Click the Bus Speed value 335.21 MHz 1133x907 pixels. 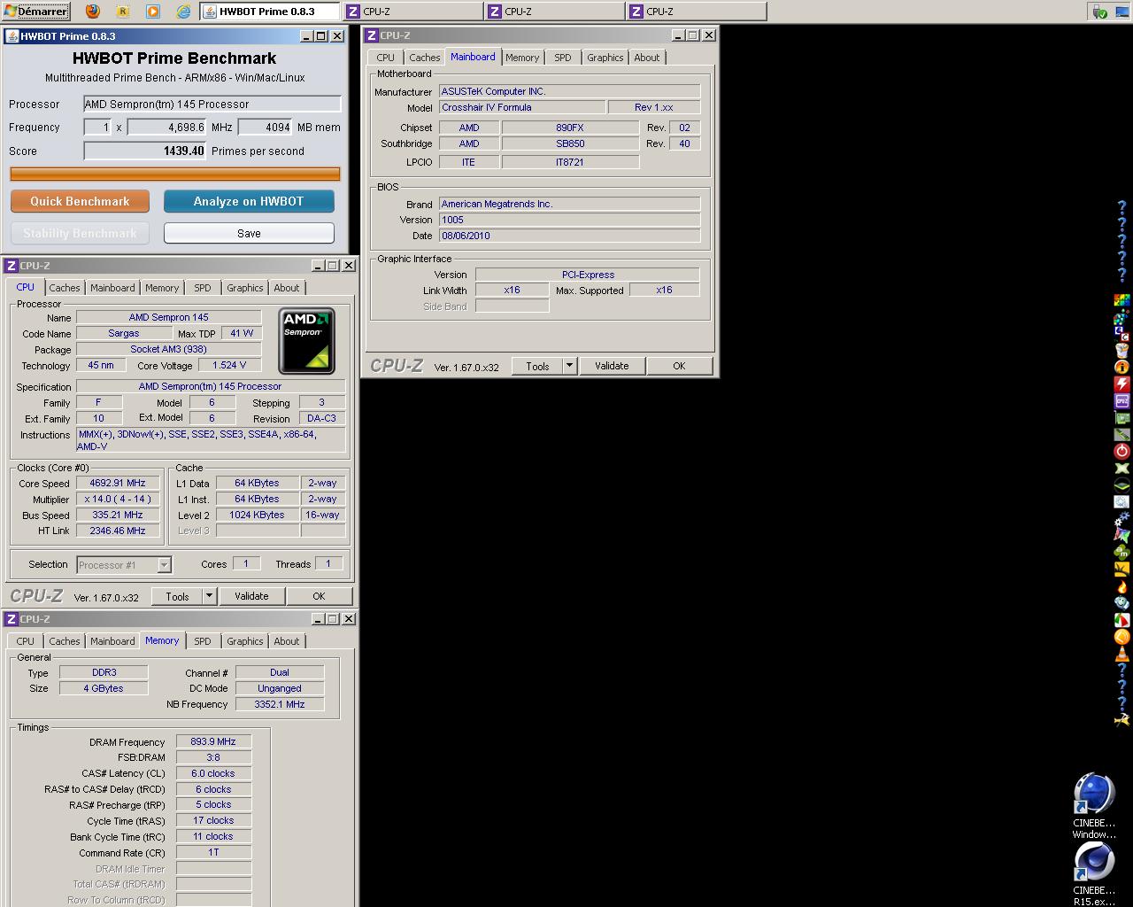coord(118,515)
